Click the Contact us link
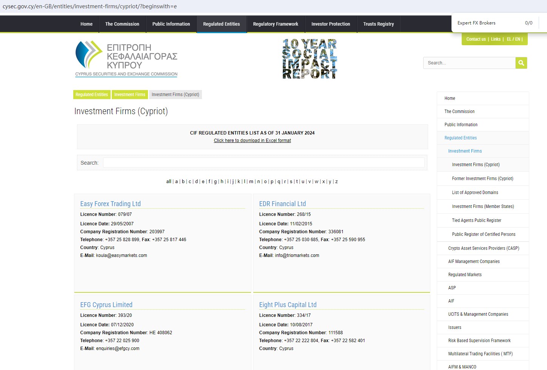Viewport: 547px width, 370px height. [x=476, y=39]
